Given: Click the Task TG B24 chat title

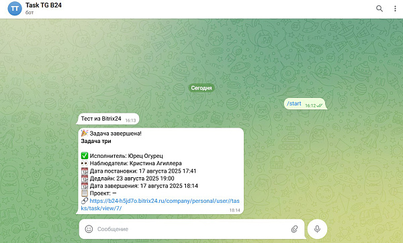Looking at the screenshot, I should [x=44, y=5].
